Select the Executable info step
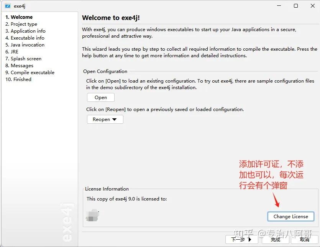The height and width of the screenshot is (247, 320). click(x=25, y=38)
